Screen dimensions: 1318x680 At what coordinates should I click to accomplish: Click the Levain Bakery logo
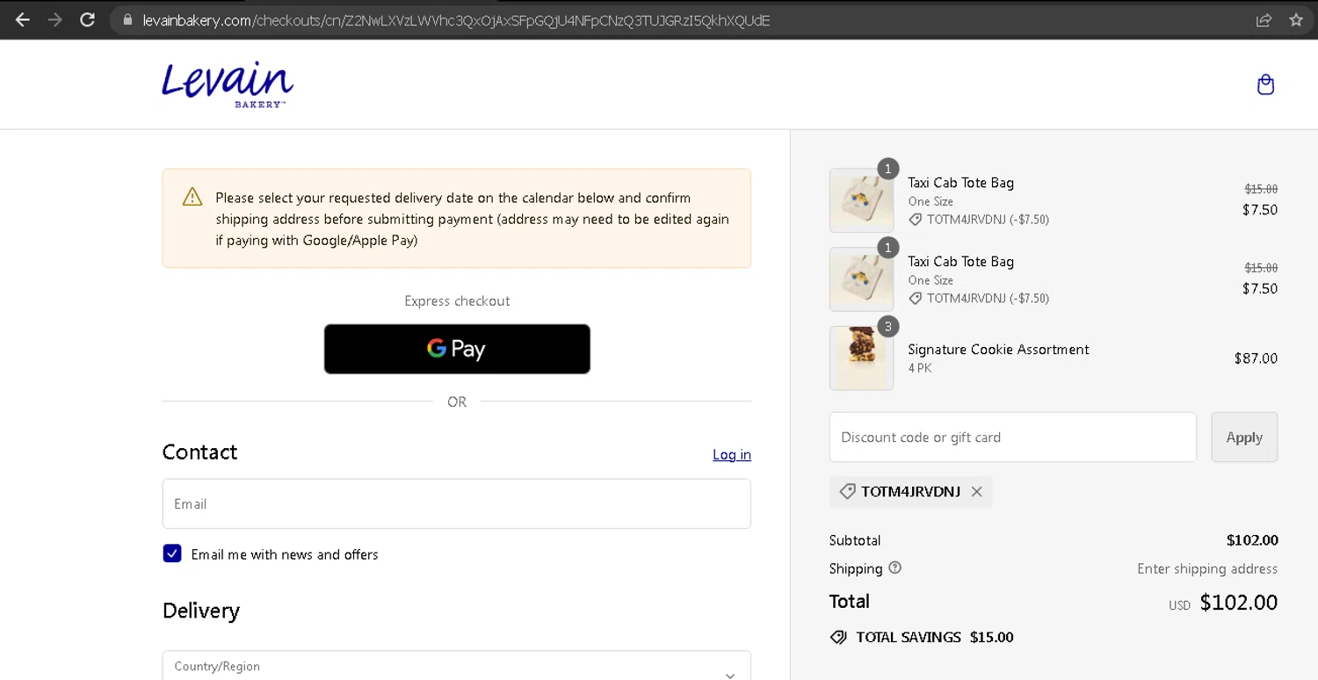point(228,84)
